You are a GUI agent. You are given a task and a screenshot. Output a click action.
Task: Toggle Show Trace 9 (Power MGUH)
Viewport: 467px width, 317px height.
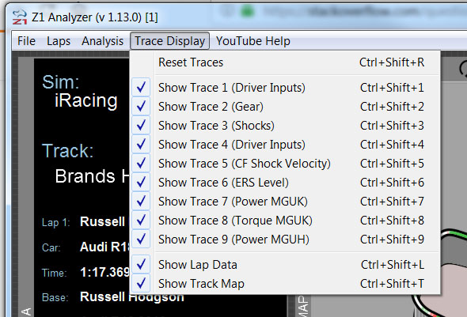[285, 240]
